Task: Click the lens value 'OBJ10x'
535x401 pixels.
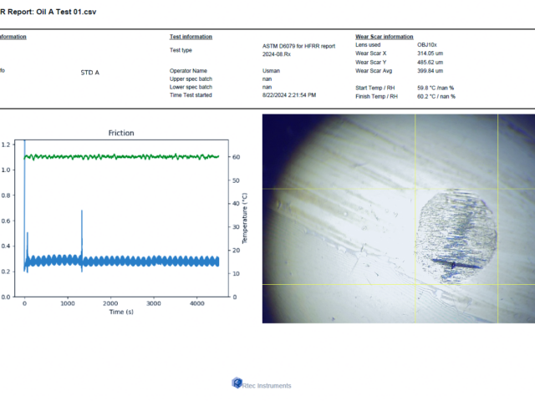Action: click(x=427, y=45)
